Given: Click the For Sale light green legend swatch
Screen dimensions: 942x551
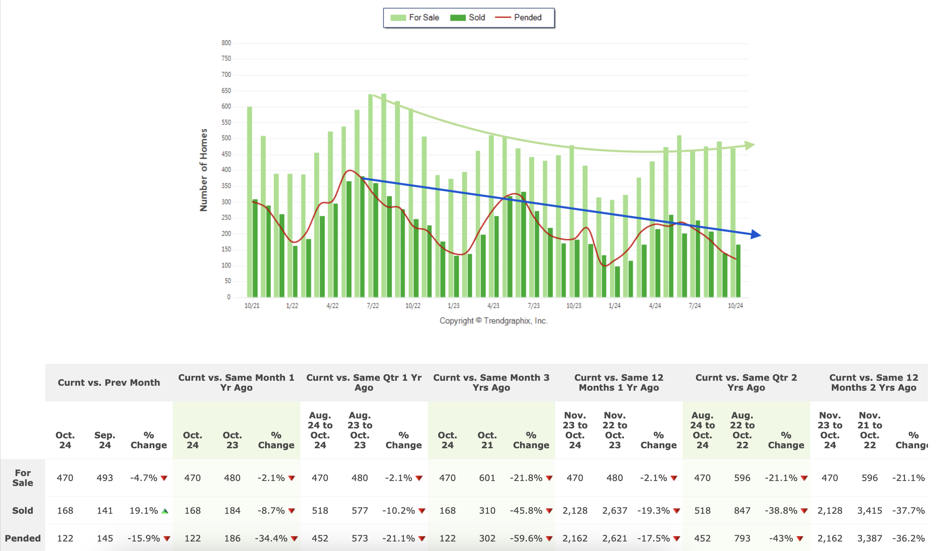Looking at the screenshot, I should [398, 18].
